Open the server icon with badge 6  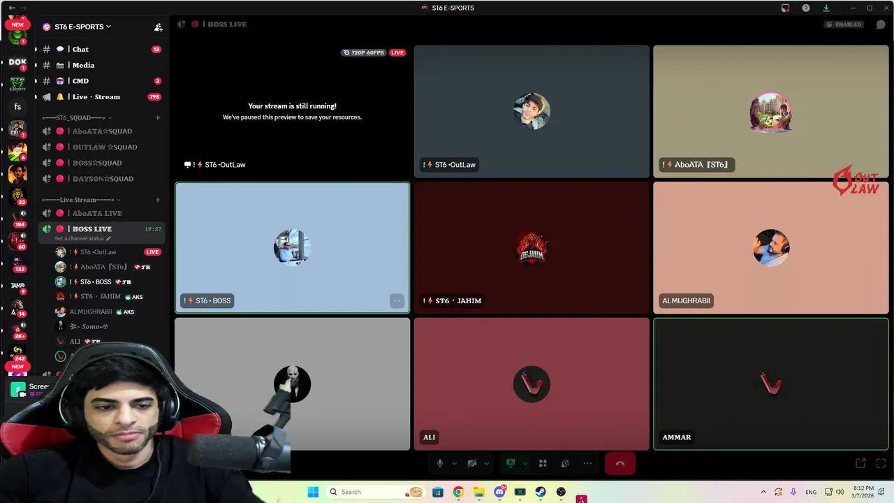(x=17, y=152)
